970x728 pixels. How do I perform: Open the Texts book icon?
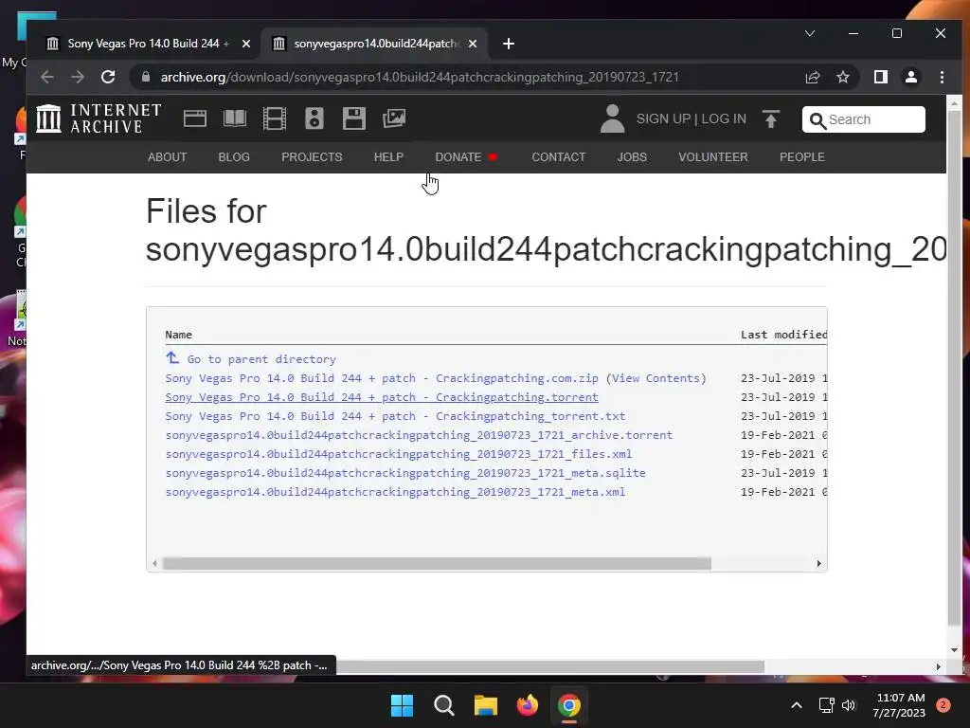pos(235,118)
